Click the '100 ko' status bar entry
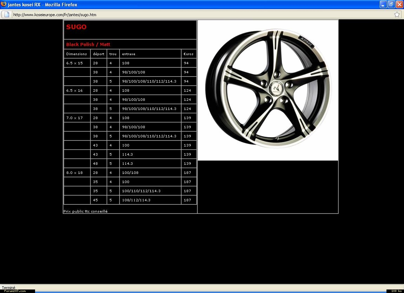 click(x=397, y=291)
